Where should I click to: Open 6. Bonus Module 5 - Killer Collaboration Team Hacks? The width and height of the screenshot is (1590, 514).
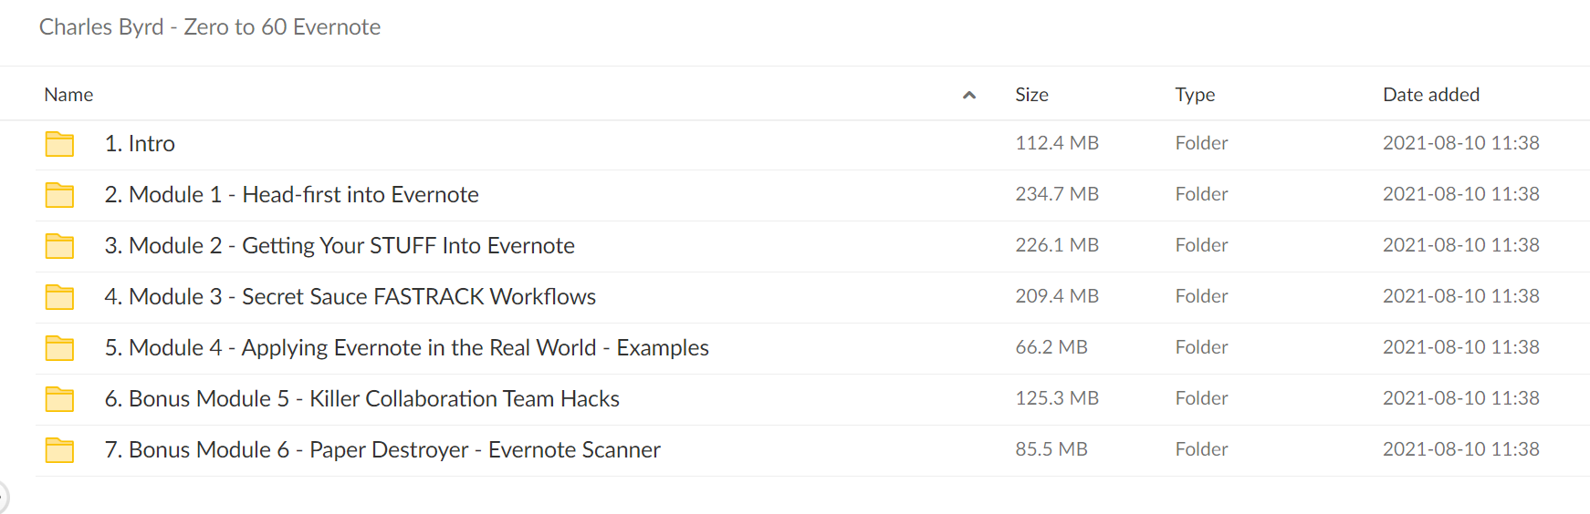(361, 399)
